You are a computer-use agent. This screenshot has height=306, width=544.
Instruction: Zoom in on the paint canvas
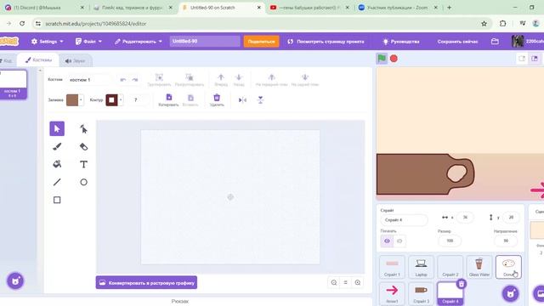click(x=357, y=282)
